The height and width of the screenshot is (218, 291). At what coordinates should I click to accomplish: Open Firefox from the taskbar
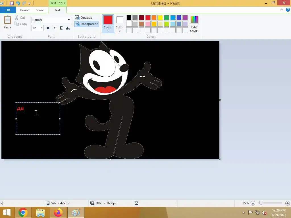coord(58,212)
